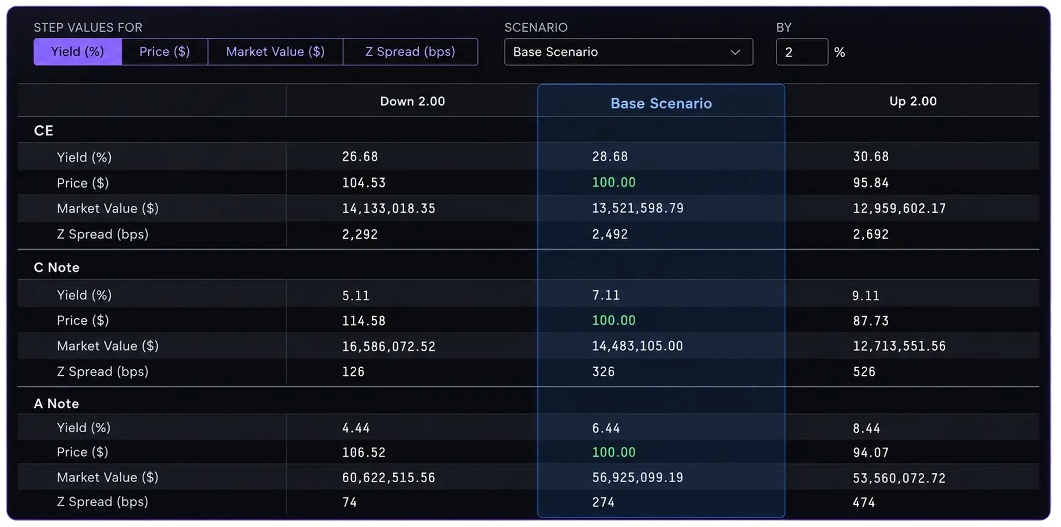The height and width of the screenshot is (527, 1061).
Task: Click the scenario dropdown chevron arrow
Action: [735, 52]
